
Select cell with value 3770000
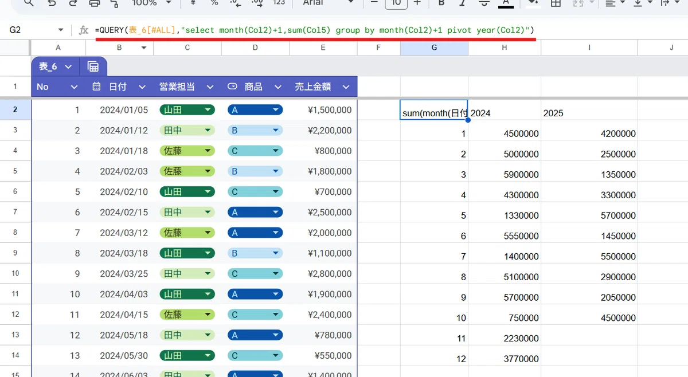click(505, 355)
